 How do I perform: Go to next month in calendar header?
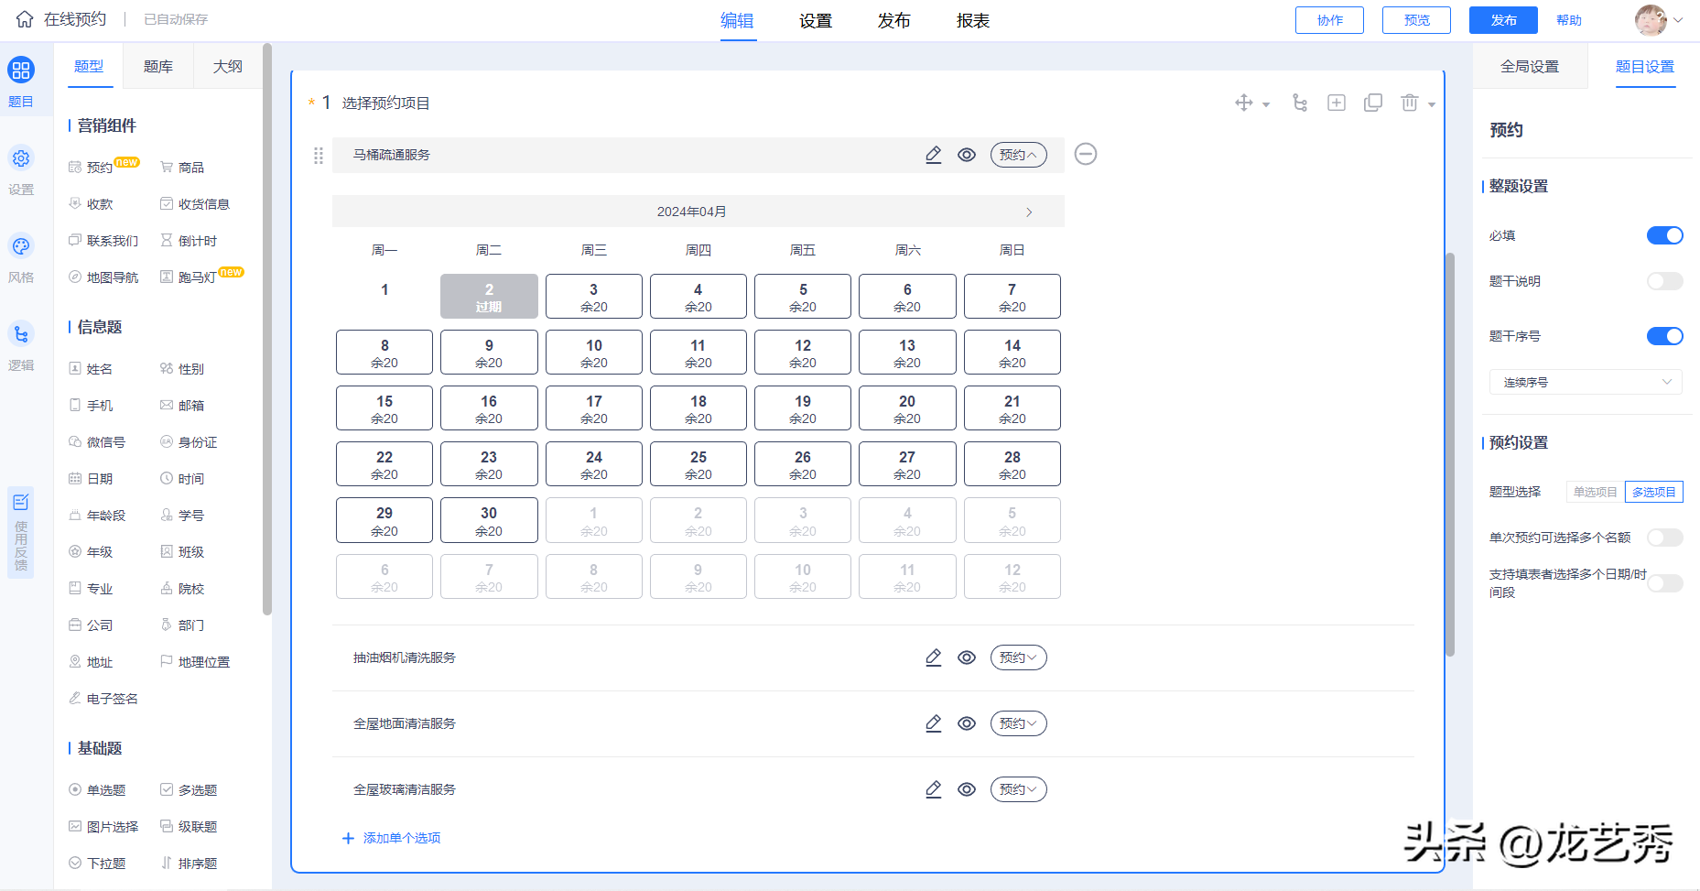coord(1029,212)
